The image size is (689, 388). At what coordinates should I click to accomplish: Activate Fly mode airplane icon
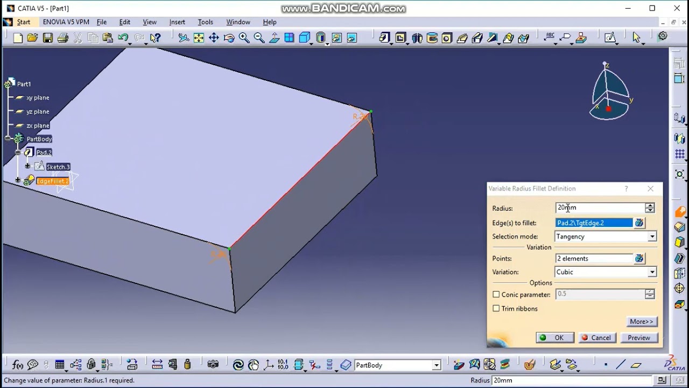click(184, 38)
